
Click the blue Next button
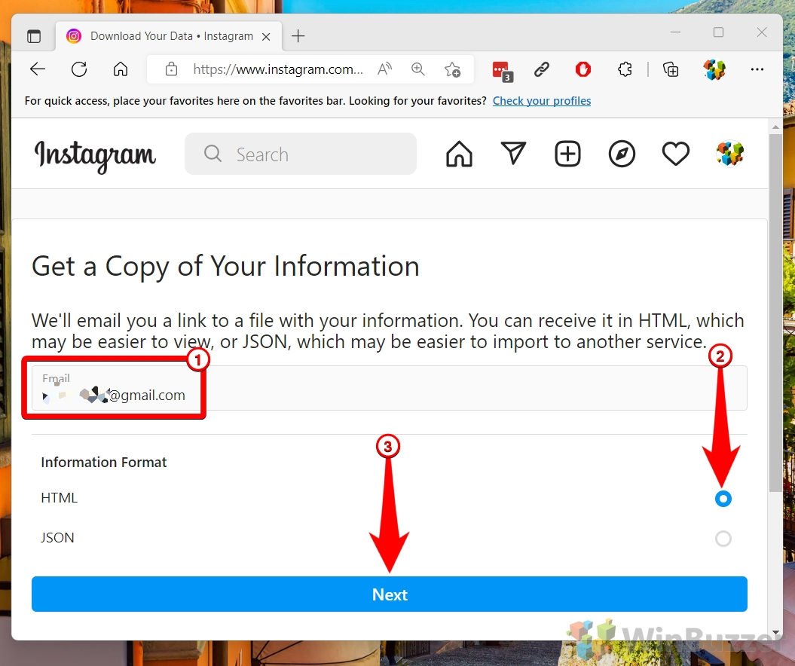coord(390,594)
